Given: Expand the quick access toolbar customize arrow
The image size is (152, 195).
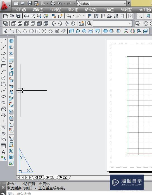Looking at the screenshot, I should [129, 3].
